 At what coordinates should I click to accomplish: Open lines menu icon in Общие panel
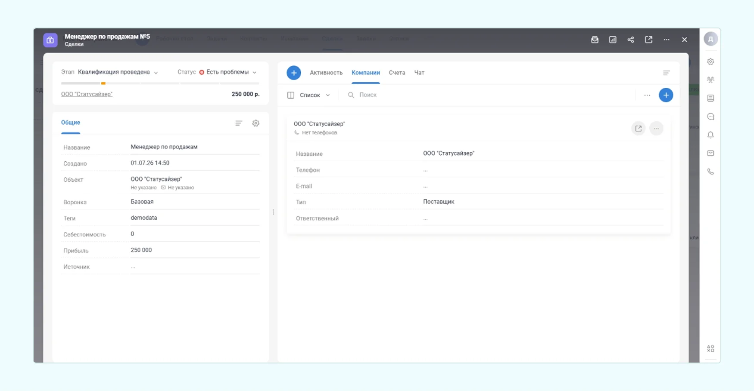coord(239,123)
